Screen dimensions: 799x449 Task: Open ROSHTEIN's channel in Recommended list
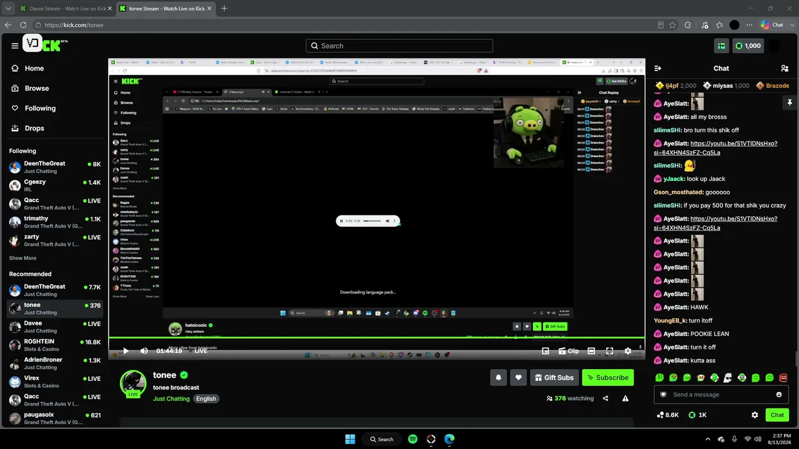(55, 345)
